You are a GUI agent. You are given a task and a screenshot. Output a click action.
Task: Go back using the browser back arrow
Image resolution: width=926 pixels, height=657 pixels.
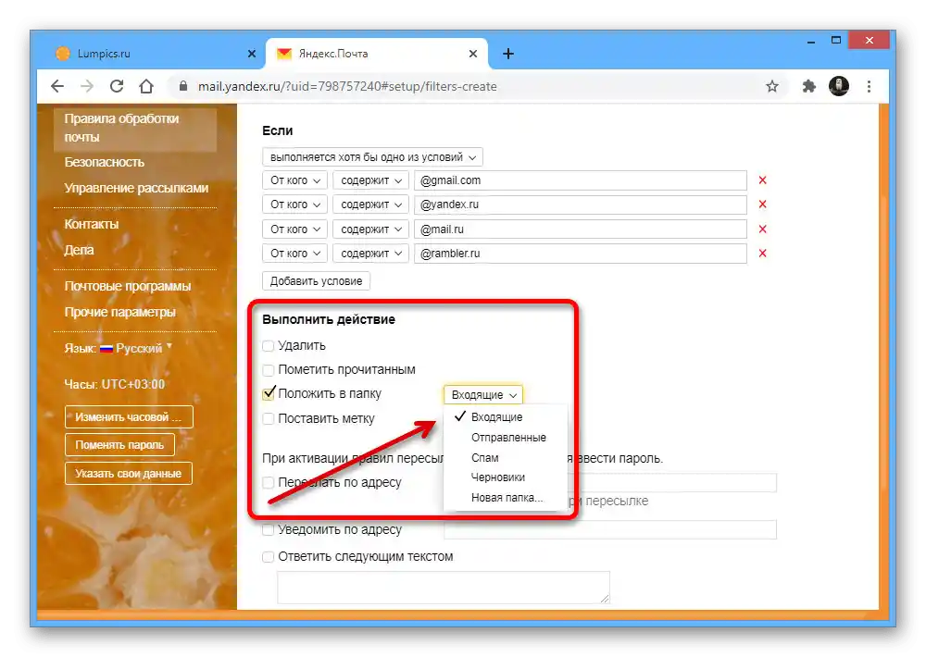tap(57, 86)
